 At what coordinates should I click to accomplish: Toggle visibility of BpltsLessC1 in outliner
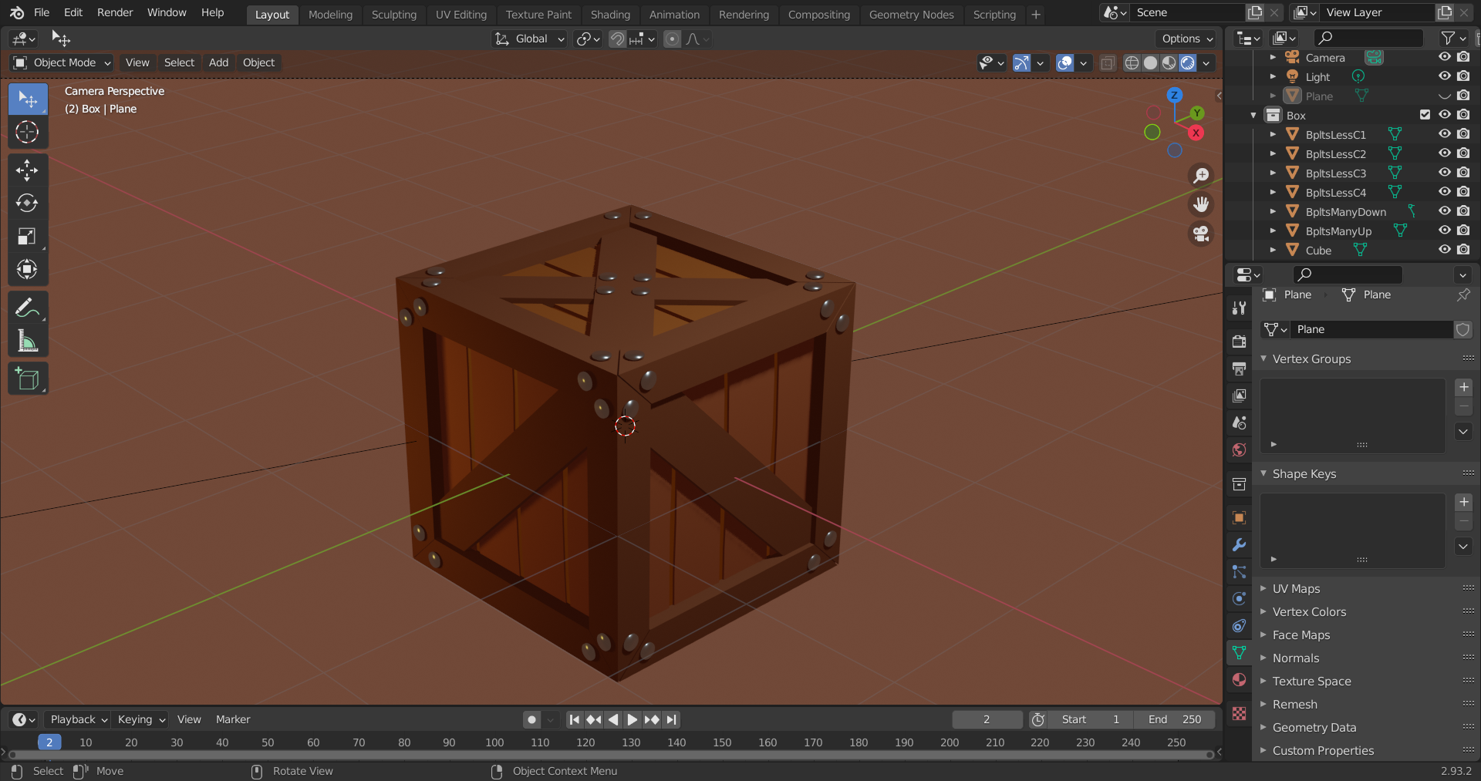click(x=1444, y=134)
